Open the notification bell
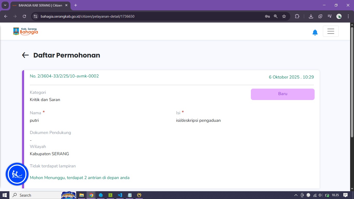The image size is (354, 199). tap(315, 32)
